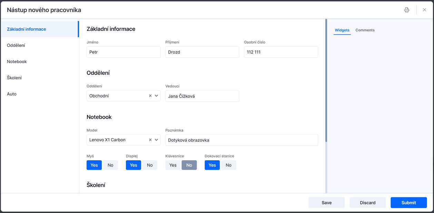Go to Notebook in the sidebar

pos(40,62)
